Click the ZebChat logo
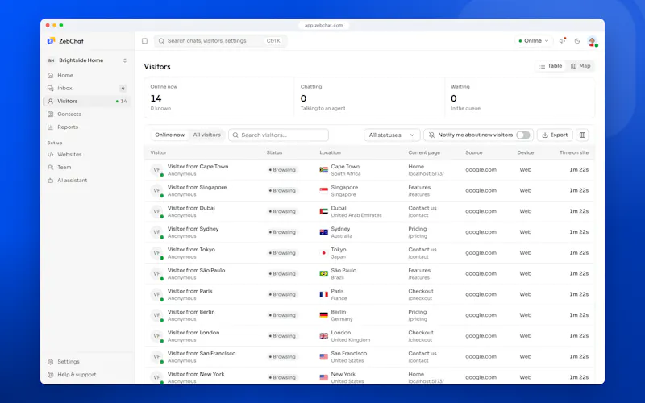 [x=65, y=41]
